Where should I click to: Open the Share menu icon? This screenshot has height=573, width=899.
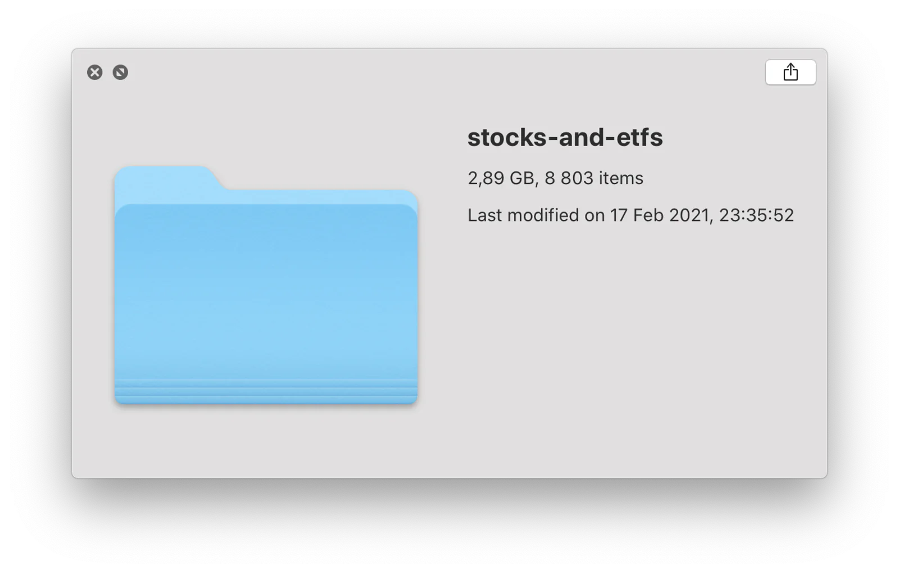pos(790,72)
